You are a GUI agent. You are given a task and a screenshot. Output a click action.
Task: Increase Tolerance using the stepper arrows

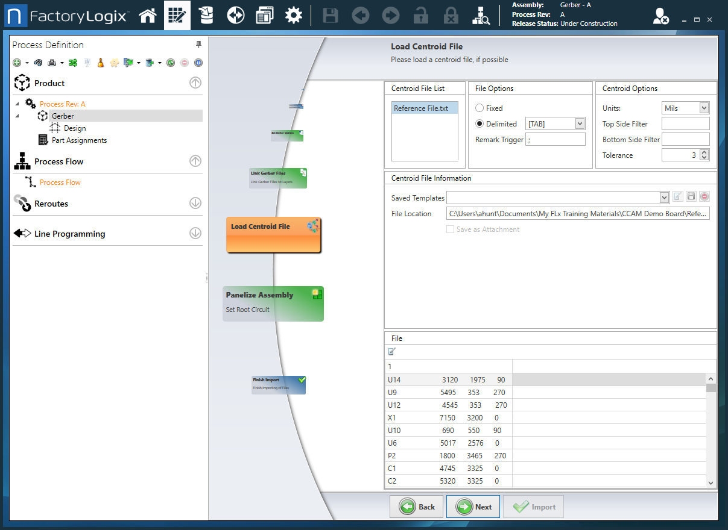click(703, 152)
